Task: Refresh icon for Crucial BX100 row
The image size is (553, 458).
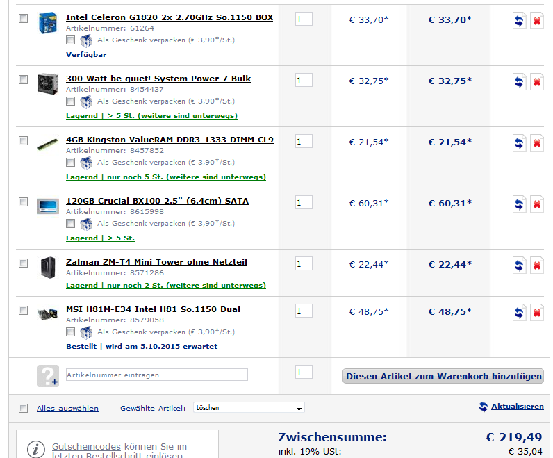Action: click(519, 204)
